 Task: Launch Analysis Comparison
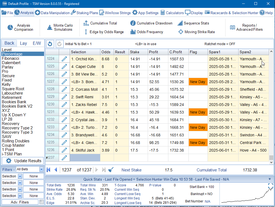tap(20, 27)
